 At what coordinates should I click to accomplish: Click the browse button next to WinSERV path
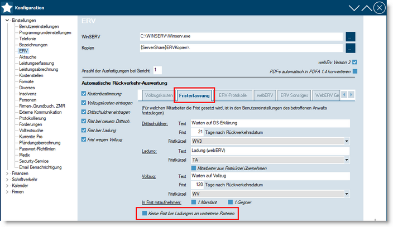(351, 36)
